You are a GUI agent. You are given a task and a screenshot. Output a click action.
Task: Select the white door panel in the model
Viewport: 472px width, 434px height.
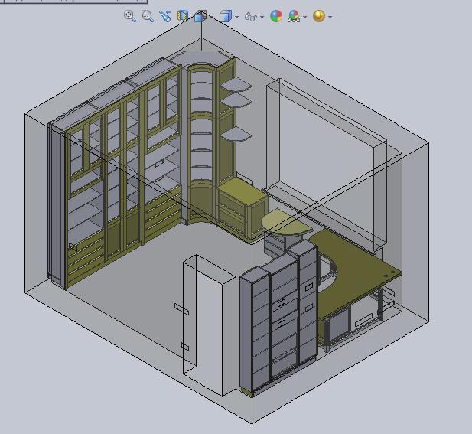pos(209,327)
